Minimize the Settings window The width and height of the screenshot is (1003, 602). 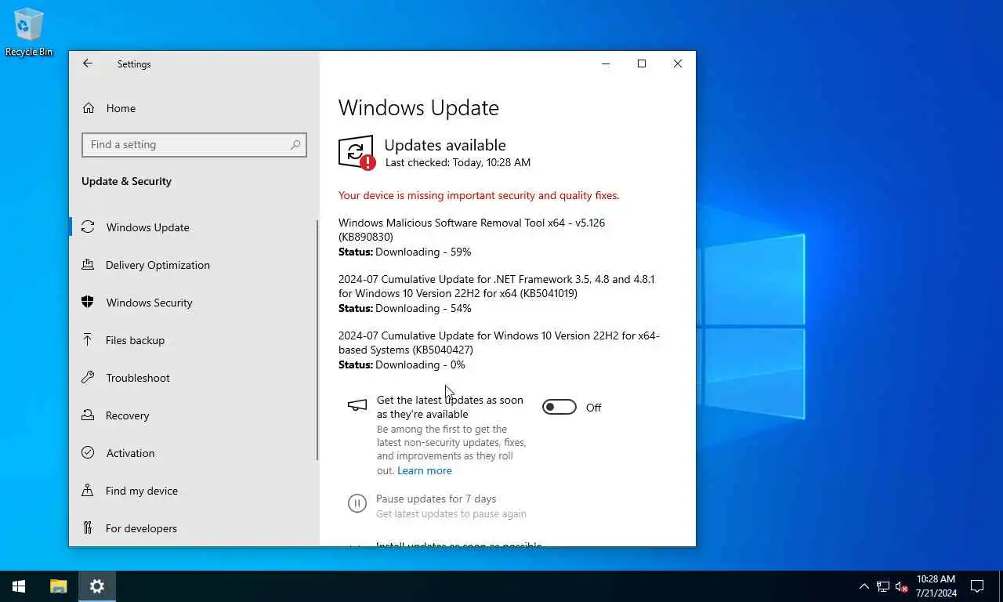(x=606, y=64)
